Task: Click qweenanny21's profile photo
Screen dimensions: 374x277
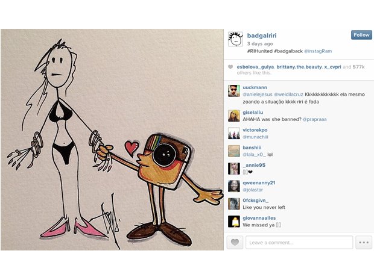Action: (x=234, y=186)
